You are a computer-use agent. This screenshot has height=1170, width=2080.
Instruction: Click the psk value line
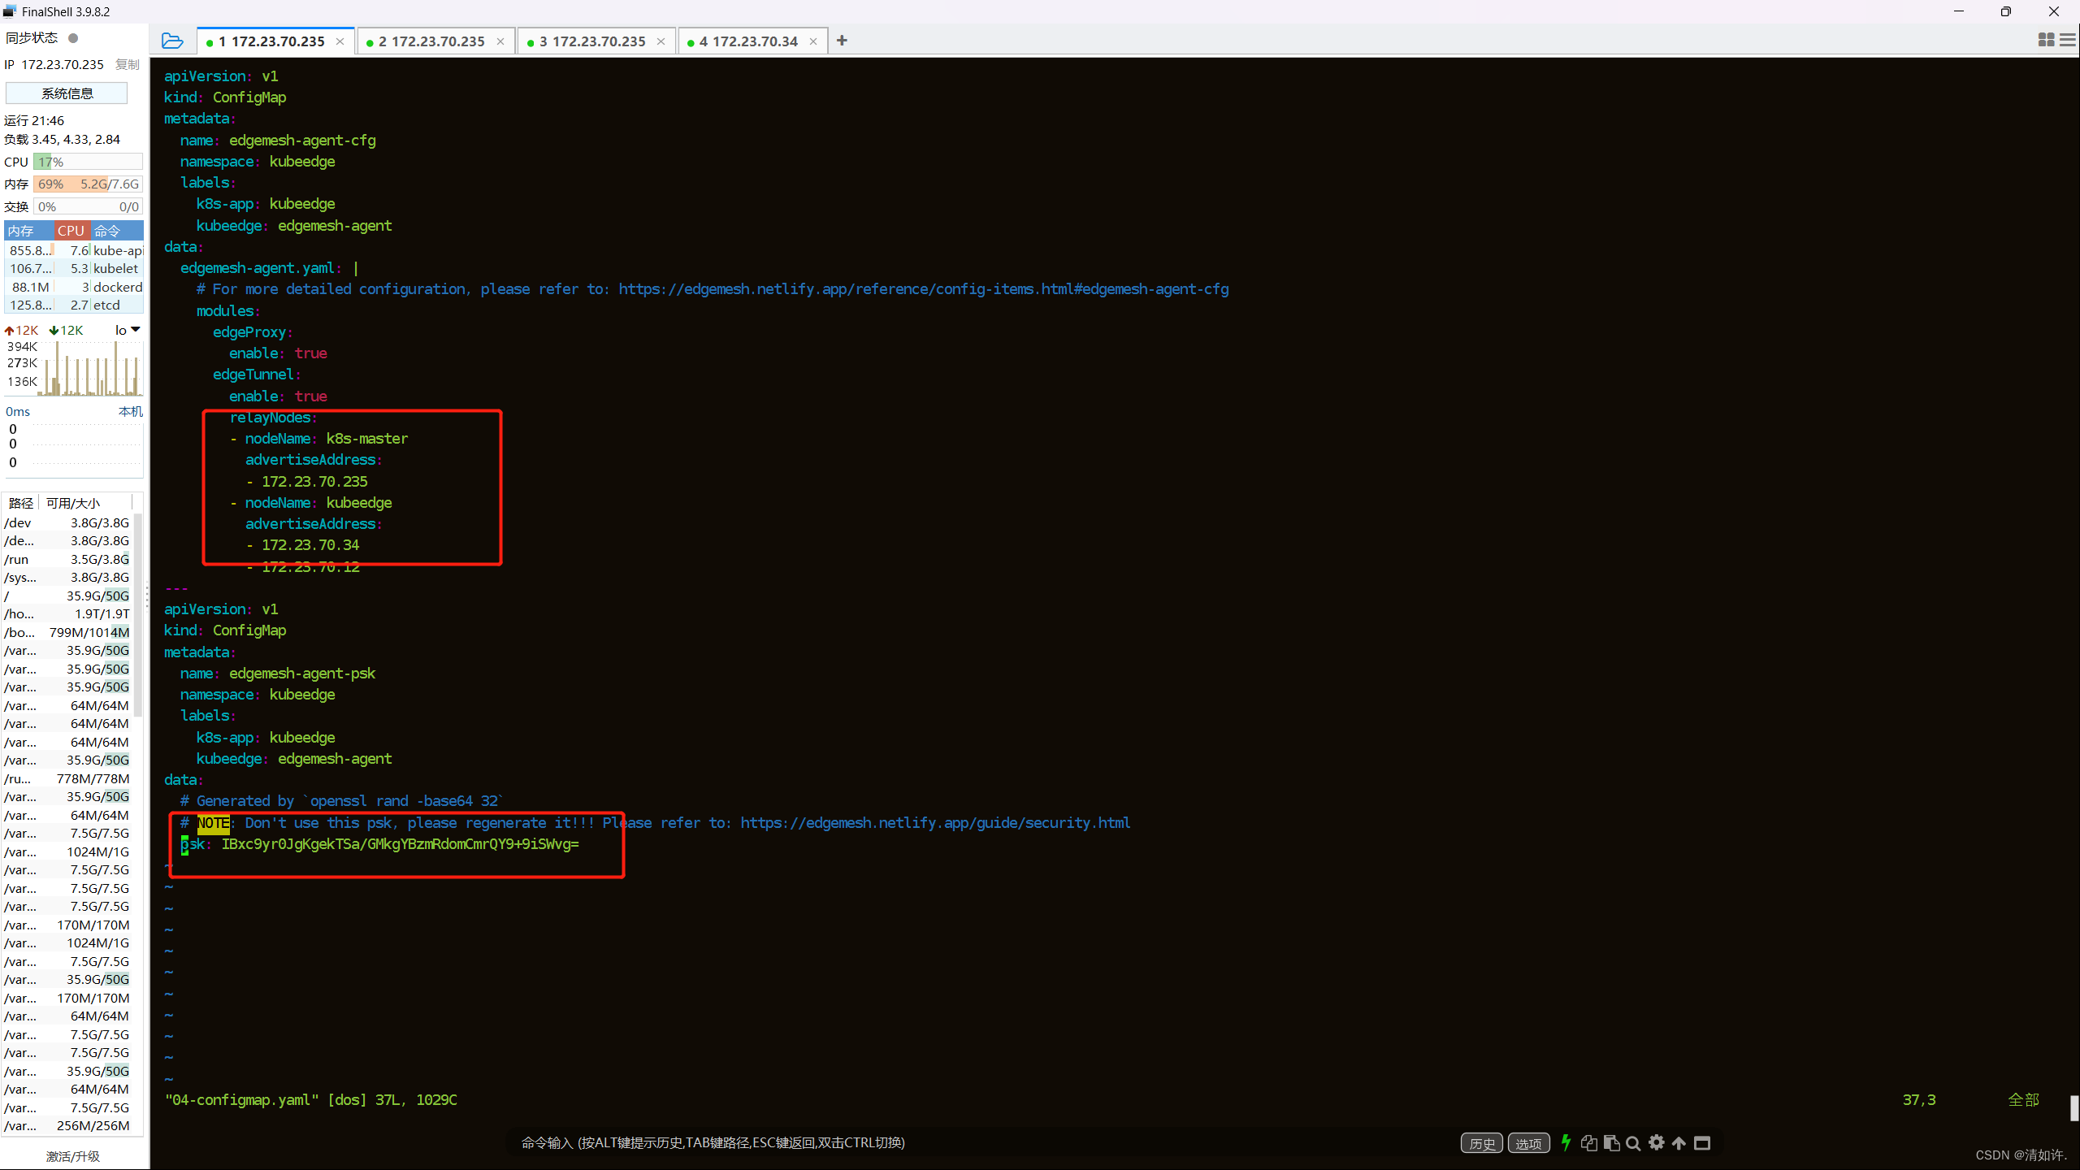click(379, 844)
